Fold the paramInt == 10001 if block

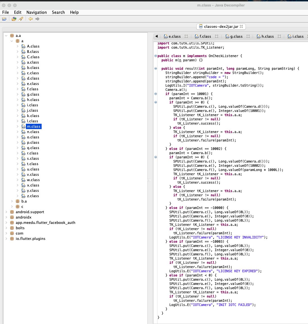click(156, 94)
